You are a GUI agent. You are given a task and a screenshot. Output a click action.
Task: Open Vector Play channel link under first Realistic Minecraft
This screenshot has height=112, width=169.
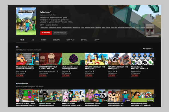[90, 71]
